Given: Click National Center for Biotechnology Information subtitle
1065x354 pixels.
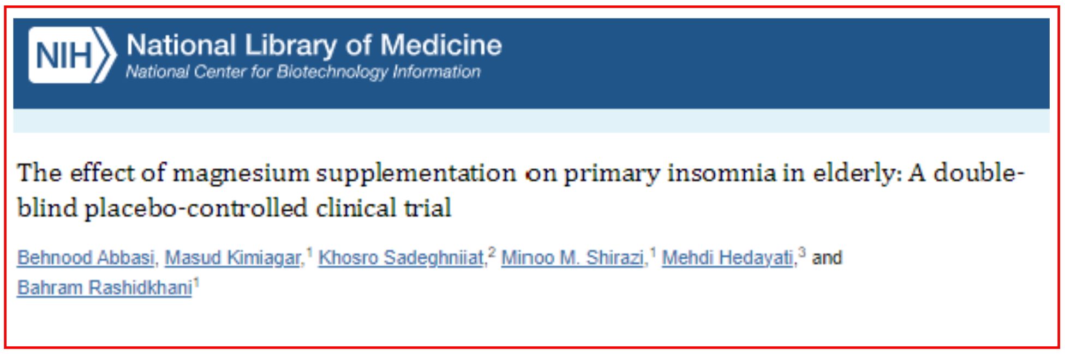Looking at the screenshot, I should tap(303, 72).
